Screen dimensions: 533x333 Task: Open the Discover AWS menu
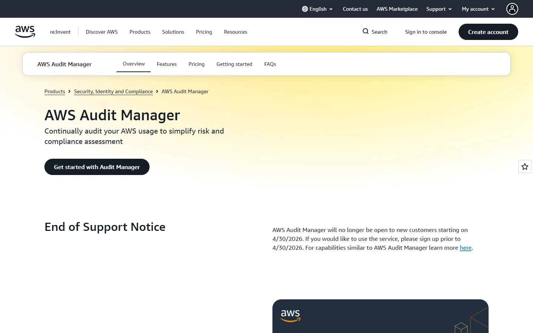click(102, 32)
